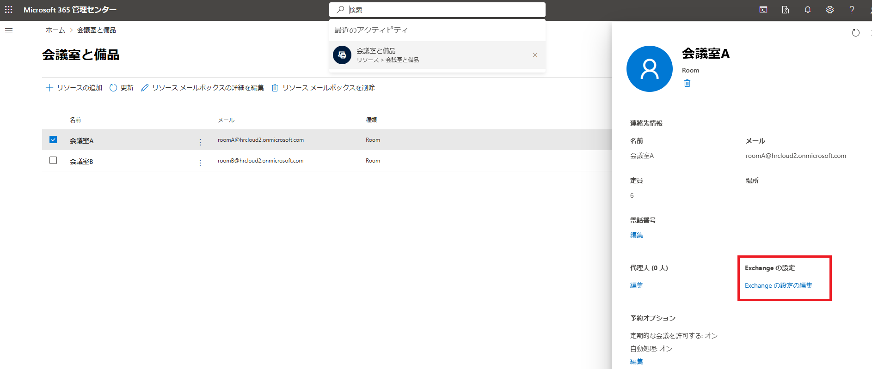Click 編集 under 電話番号
872x369 pixels.
pos(636,235)
